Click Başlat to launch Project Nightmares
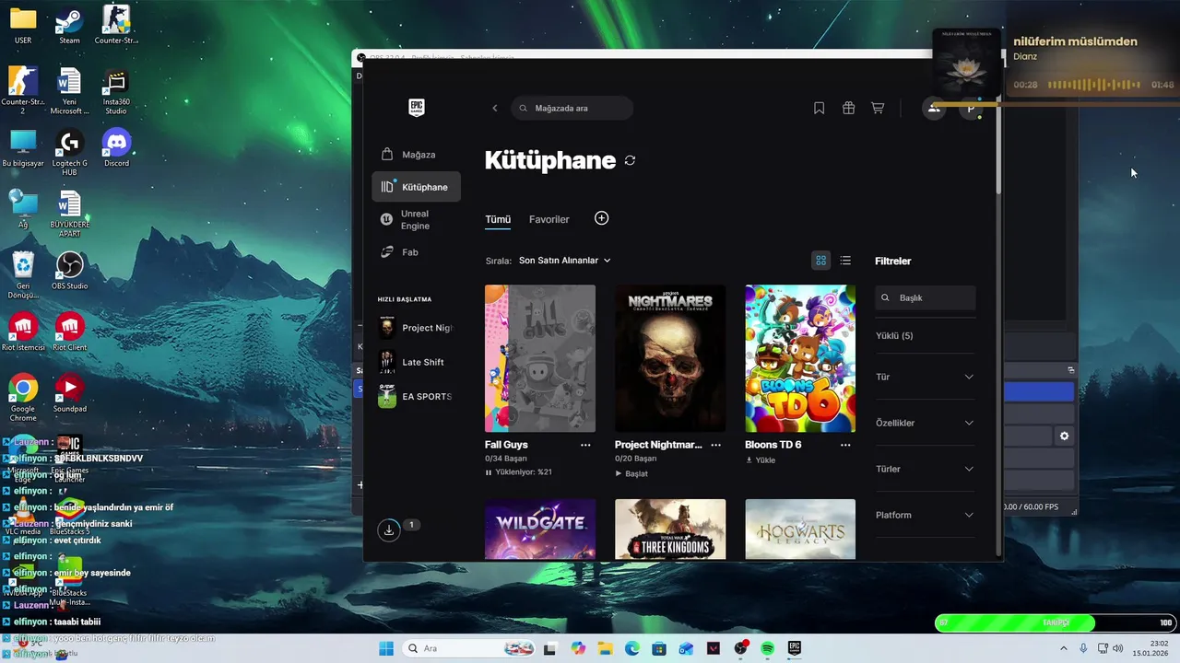 [x=631, y=473]
